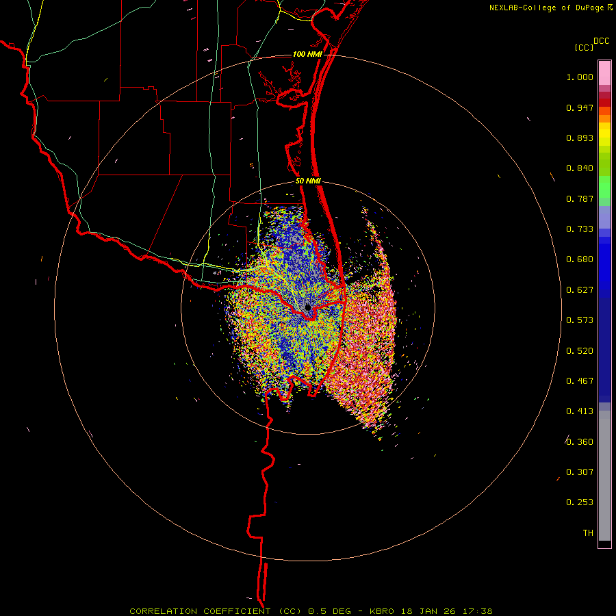Screen dimensions: 616x616
Task: Click the TH threshold label
Action: [x=588, y=533]
